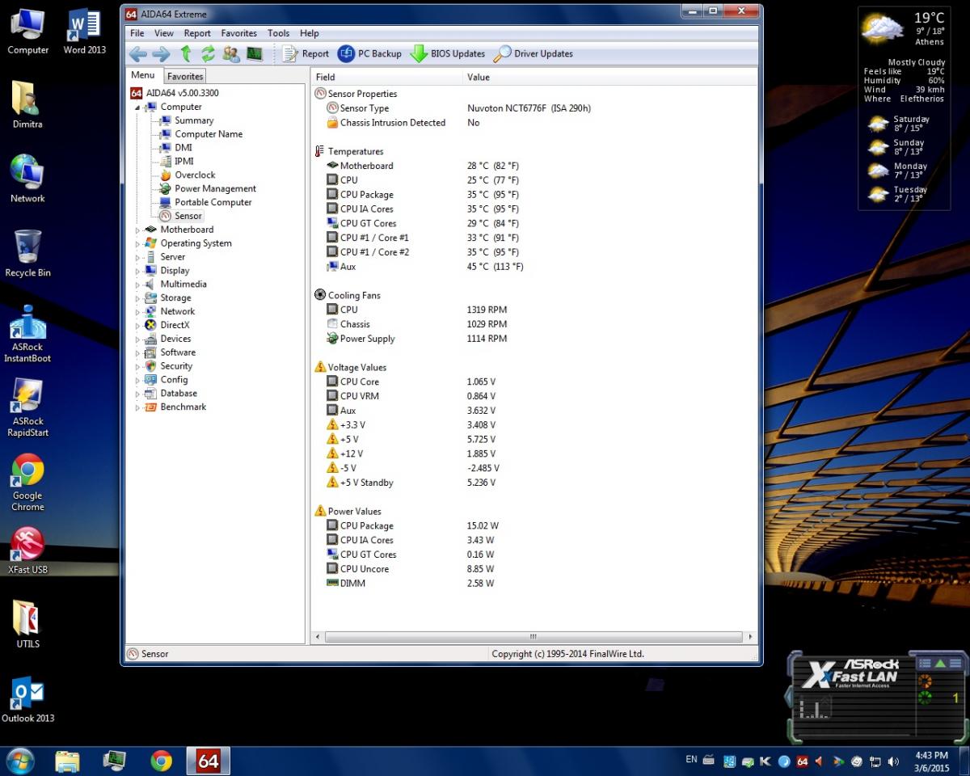Viewport: 970px width, 776px height.
Task: Click the users icon in AIDA64 toolbar
Action: tap(231, 54)
